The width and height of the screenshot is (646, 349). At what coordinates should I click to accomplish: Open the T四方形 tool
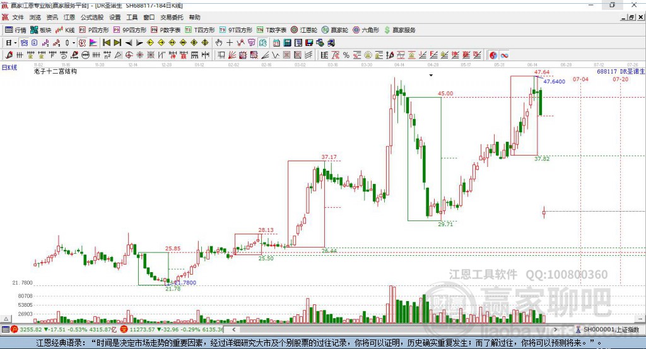200,30
